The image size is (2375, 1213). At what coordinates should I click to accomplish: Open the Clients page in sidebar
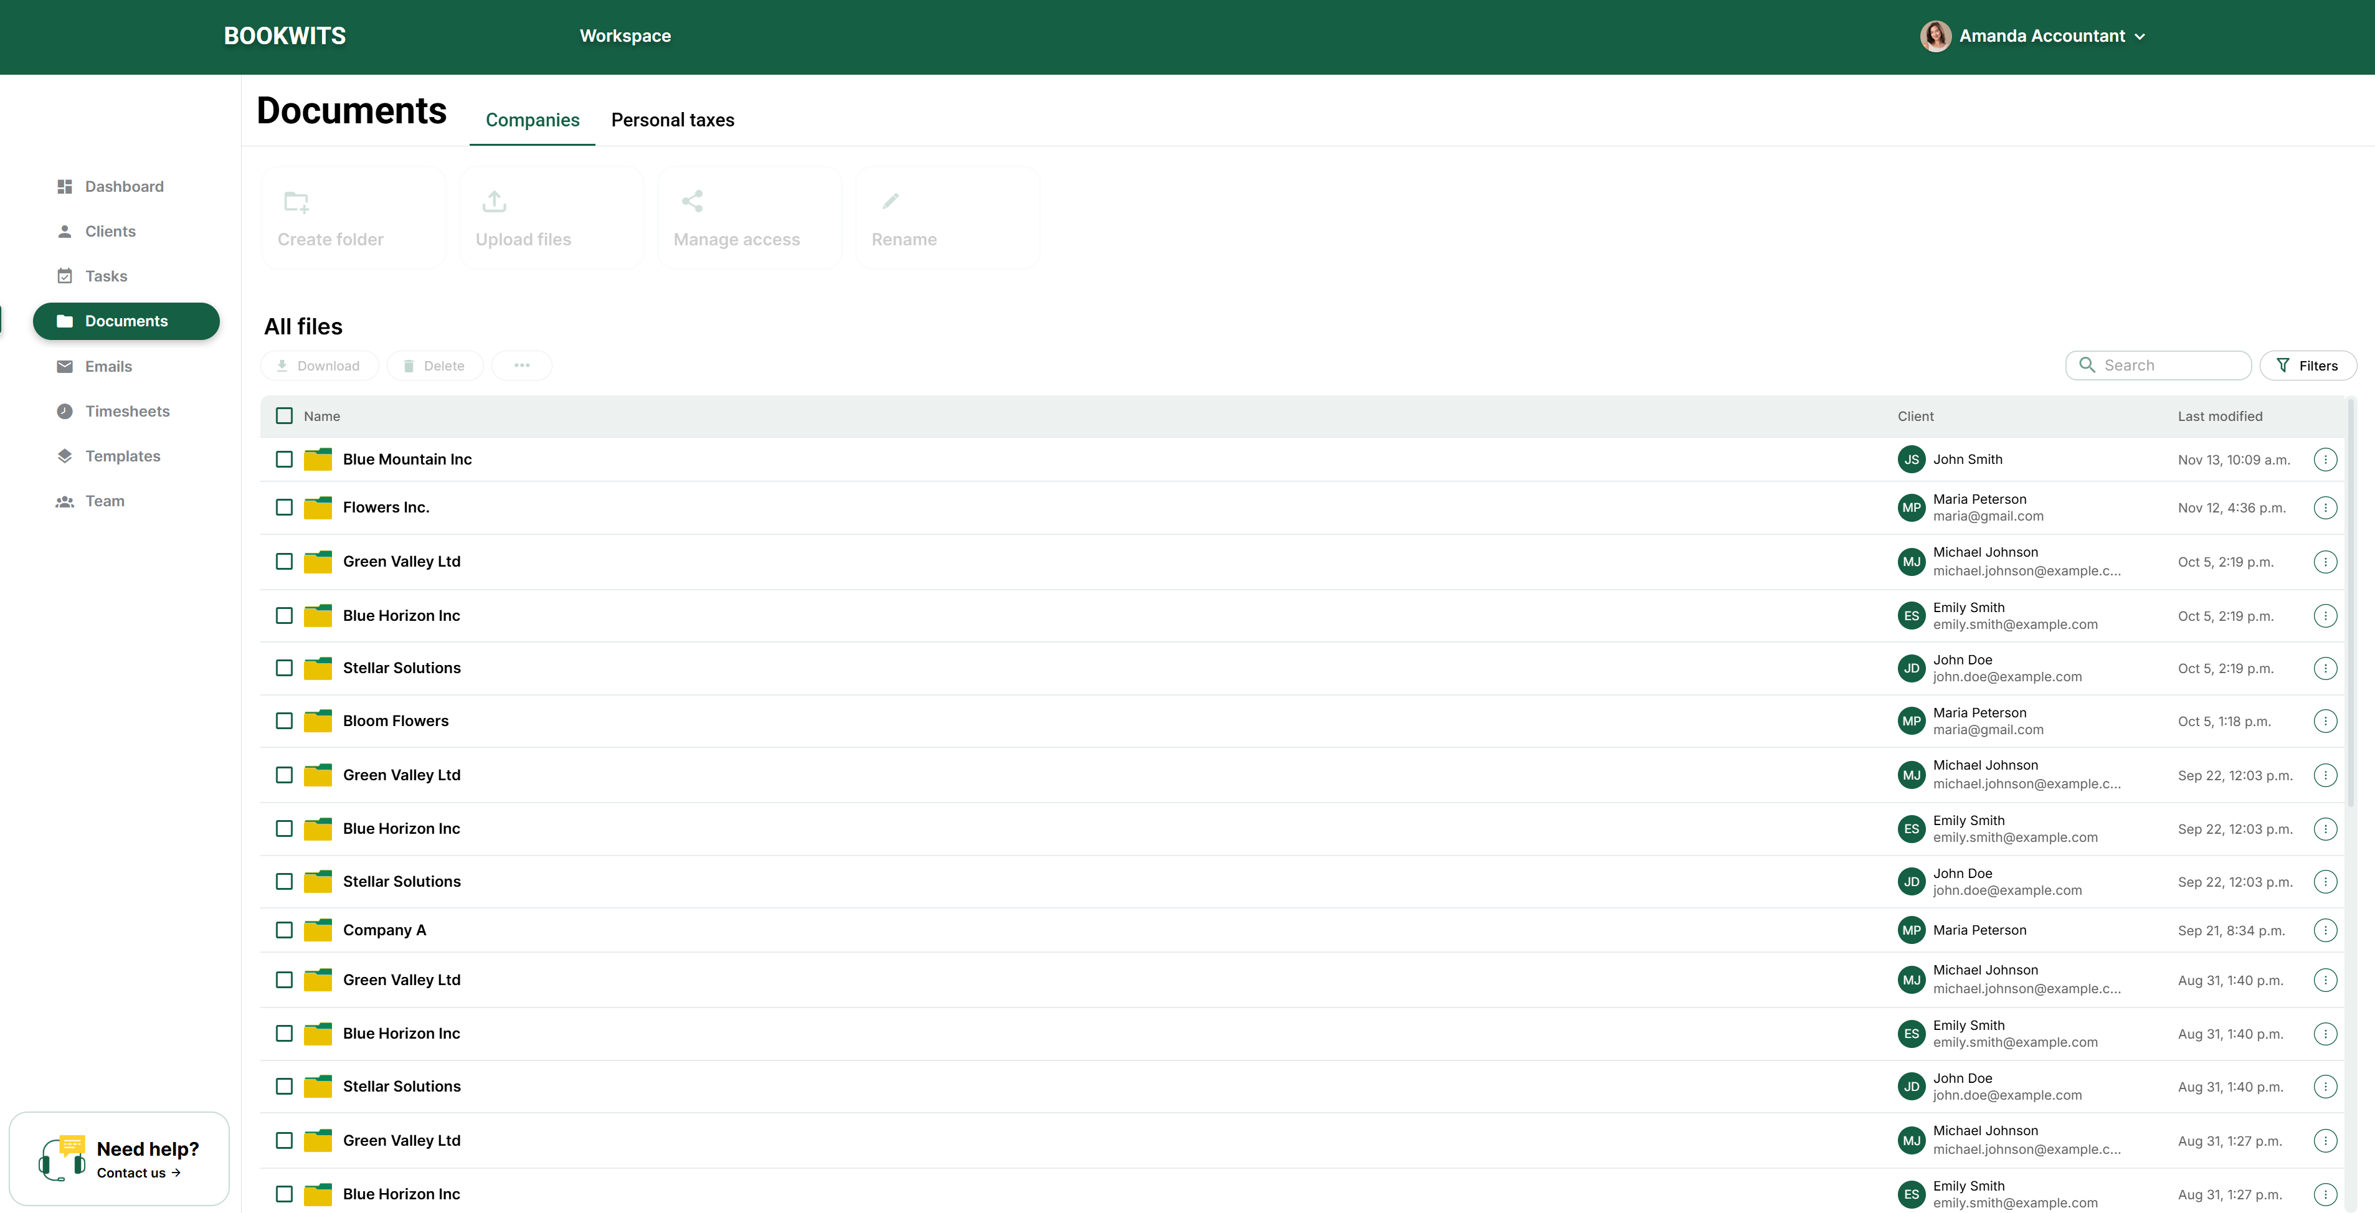110,232
